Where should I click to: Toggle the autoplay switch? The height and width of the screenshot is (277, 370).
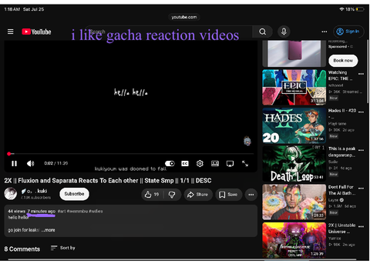(170, 163)
